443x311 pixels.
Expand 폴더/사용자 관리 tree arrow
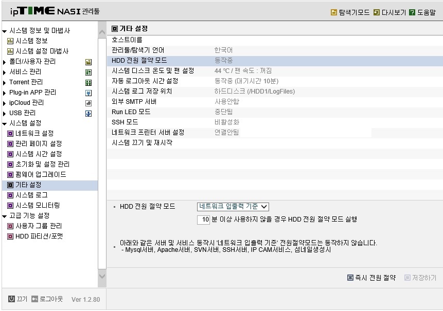4,62
